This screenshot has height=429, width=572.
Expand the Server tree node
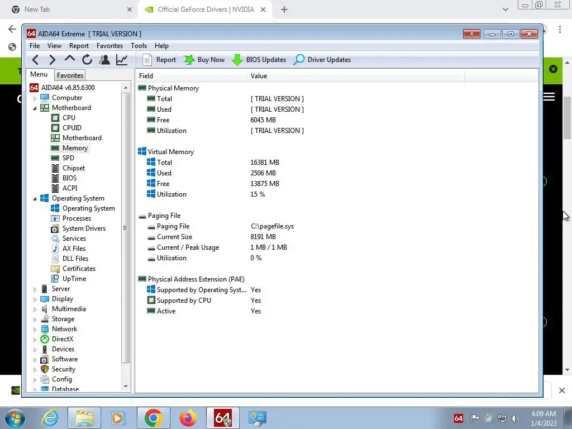pyautogui.click(x=35, y=289)
